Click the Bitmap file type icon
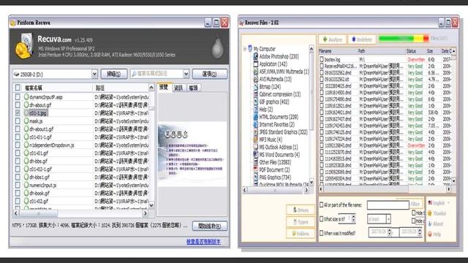468x263 pixels. coord(255,87)
